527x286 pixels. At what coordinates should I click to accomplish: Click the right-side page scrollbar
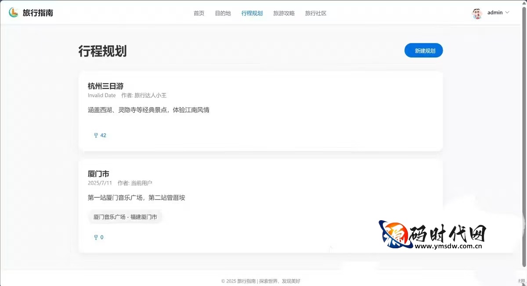tap(524, 88)
